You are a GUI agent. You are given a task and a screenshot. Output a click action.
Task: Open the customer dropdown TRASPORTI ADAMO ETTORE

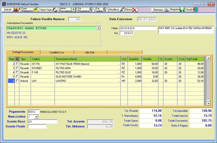click(x=98, y=28)
